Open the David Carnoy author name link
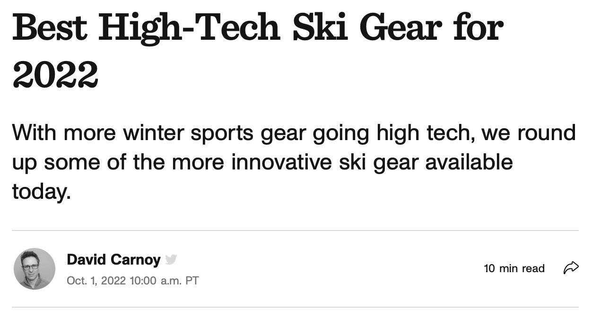This screenshot has width=592, height=319. coord(113,259)
